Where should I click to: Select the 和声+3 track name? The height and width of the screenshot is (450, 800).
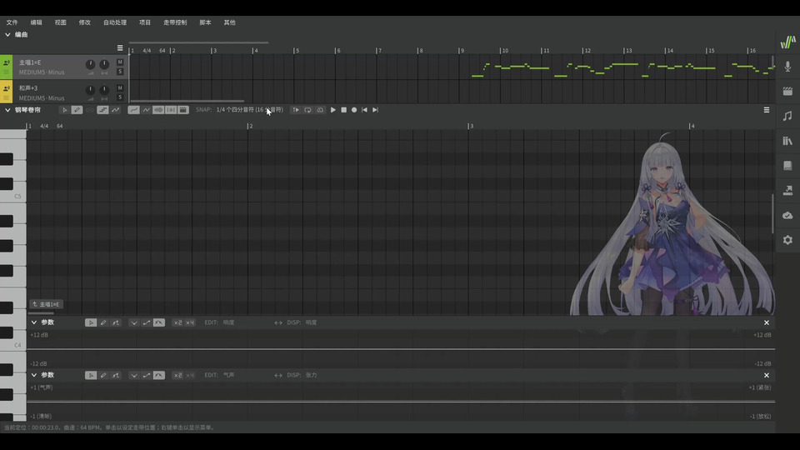[28, 88]
